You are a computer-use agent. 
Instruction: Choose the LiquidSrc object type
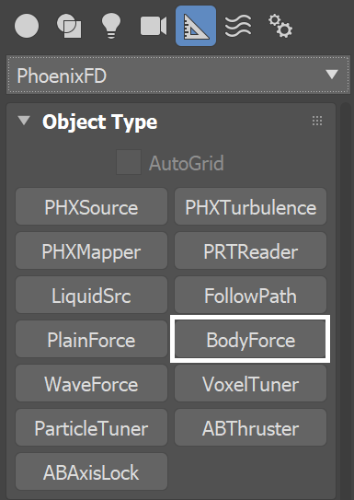point(91,295)
